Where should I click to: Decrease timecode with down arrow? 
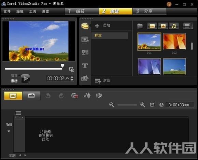tap(72, 80)
